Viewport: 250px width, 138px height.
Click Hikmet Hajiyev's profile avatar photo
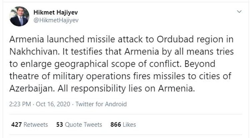coord(19,16)
